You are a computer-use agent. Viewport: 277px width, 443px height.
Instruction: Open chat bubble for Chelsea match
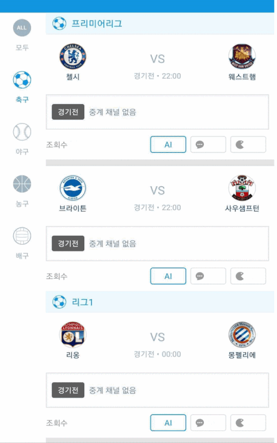(x=208, y=145)
